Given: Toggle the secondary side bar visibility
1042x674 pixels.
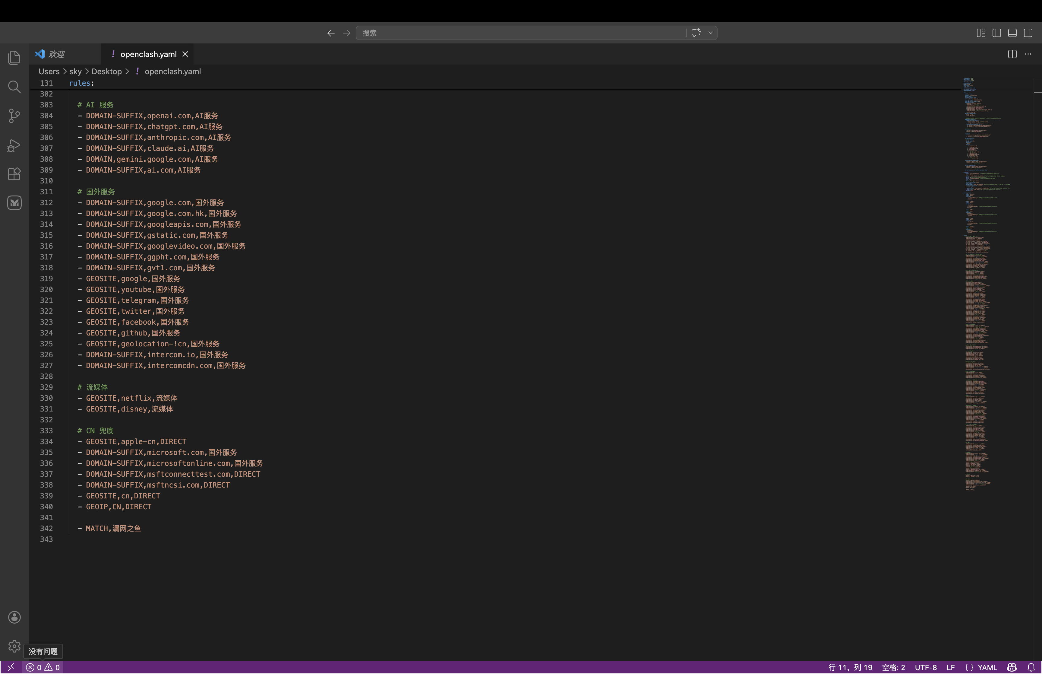Looking at the screenshot, I should click(1028, 33).
